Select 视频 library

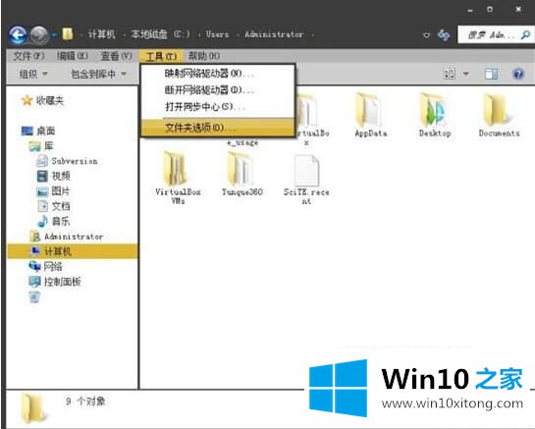(61, 176)
